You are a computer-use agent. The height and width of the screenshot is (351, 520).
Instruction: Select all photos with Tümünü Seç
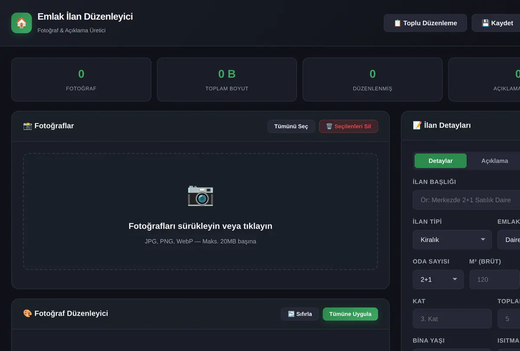(291, 126)
